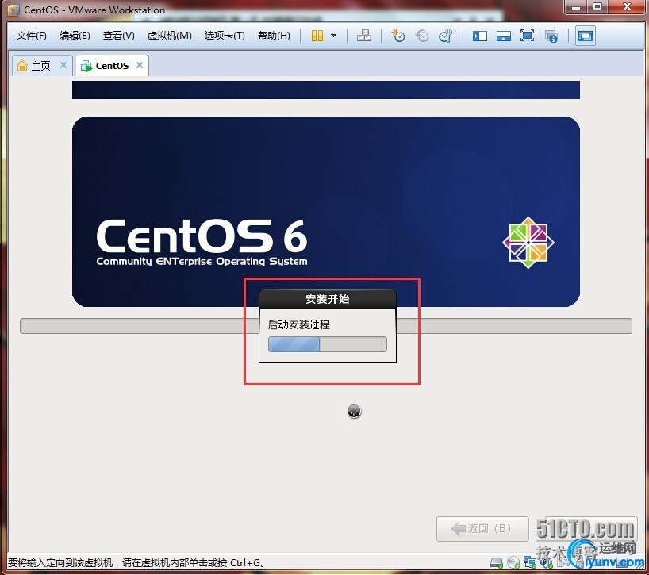
Task: Close the 主页 tab
Action: point(63,65)
